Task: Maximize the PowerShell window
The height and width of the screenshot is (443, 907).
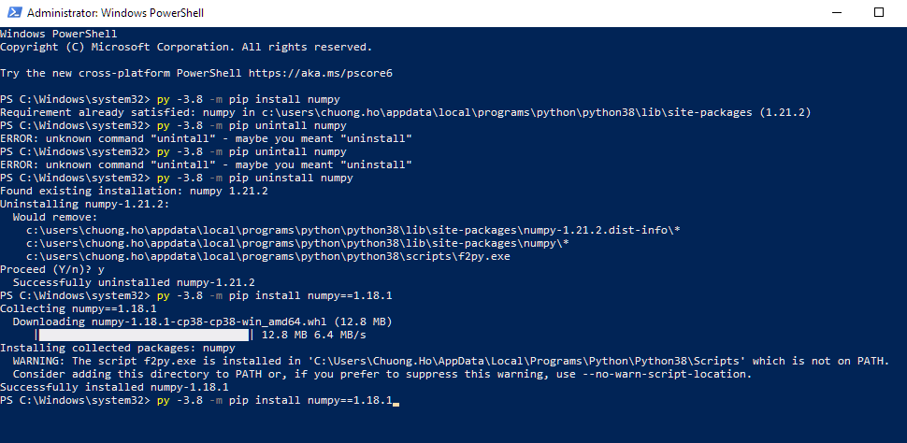Action: (878, 13)
